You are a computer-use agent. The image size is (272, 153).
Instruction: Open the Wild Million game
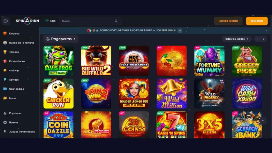coord(172,94)
